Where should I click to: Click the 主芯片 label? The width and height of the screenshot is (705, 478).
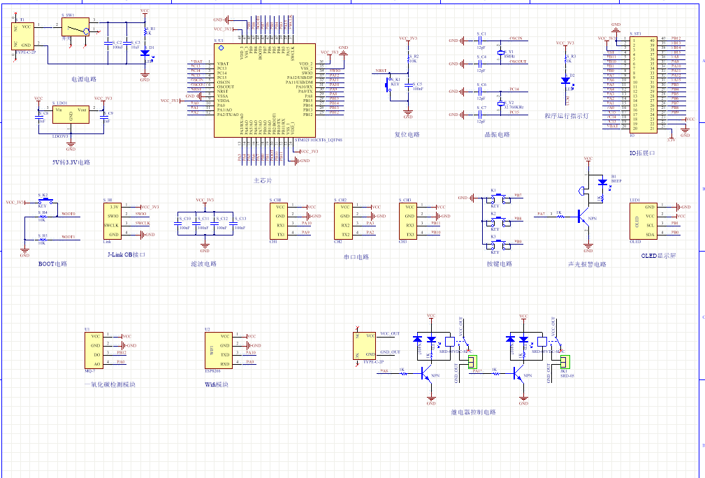tap(263, 181)
